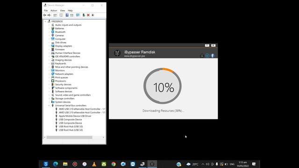Viewport: 299px width, 168px height.
Task: Select the Batteries category
Action: point(59,28)
